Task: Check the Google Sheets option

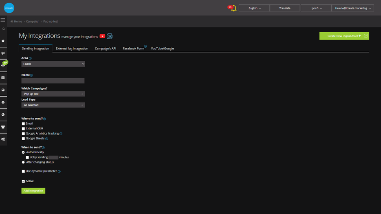Action: [23, 139]
